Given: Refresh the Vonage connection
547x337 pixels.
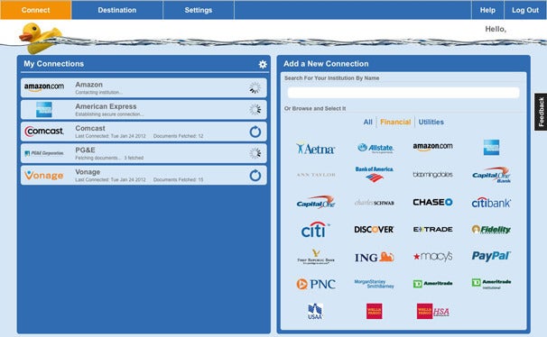Looking at the screenshot, I should tap(255, 175).
